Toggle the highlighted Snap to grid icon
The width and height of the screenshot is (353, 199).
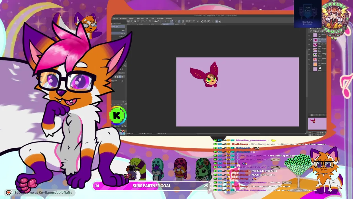179,21
